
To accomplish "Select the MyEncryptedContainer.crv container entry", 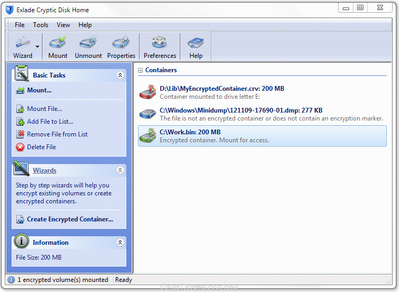I will [262, 92].
